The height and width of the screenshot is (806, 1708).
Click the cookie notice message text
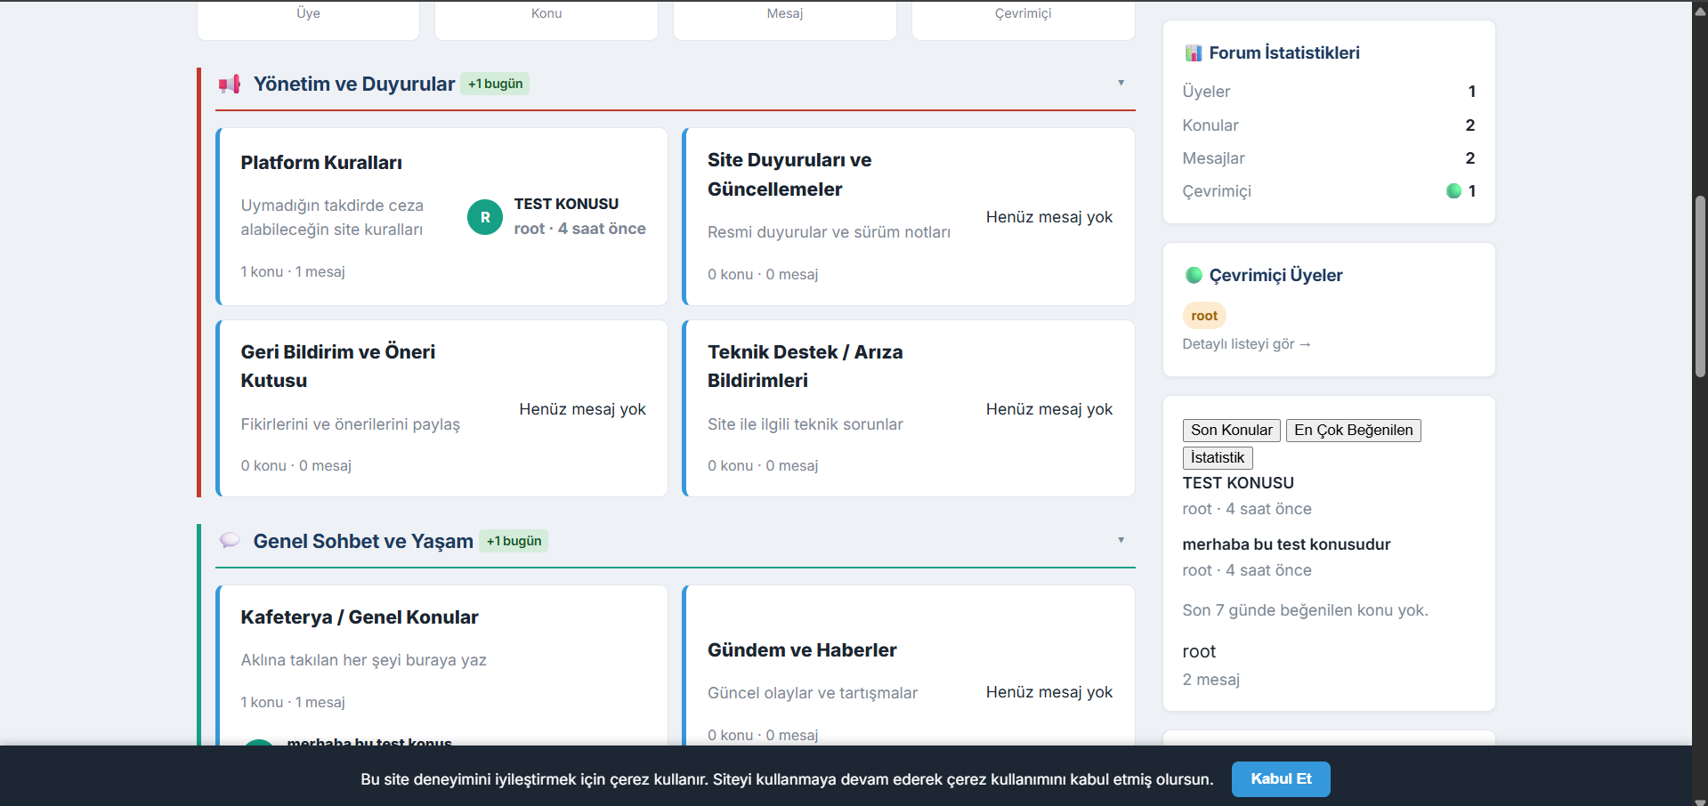tap(787, 779)
